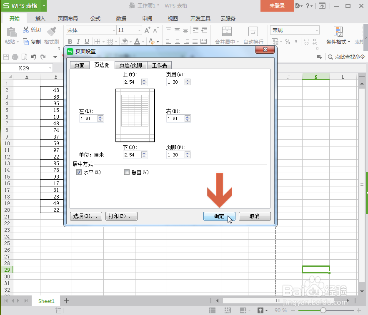Enable the 垂直 centering checkbox
The height and width of the screenshot is (315, 368).
tap(127, 172)
